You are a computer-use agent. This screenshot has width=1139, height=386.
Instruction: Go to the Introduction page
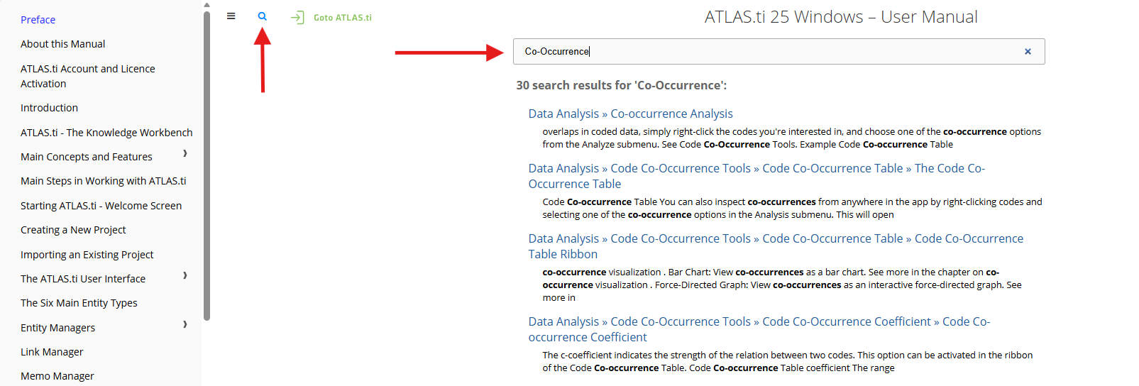[49, 108]
